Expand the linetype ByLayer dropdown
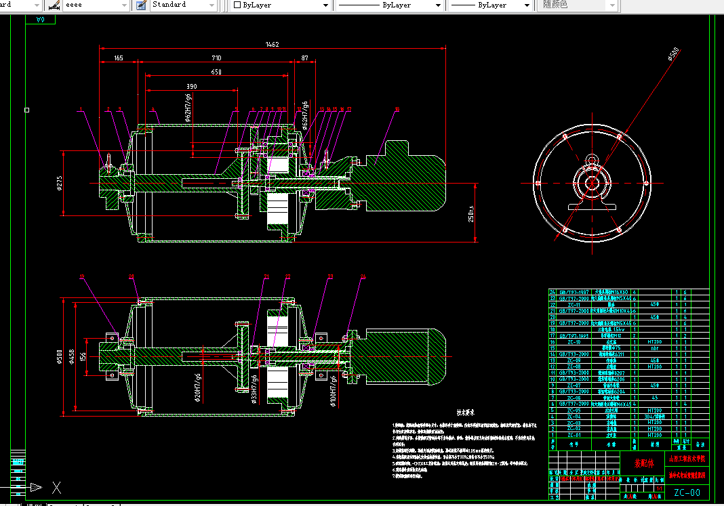 [x=439, y=5]
